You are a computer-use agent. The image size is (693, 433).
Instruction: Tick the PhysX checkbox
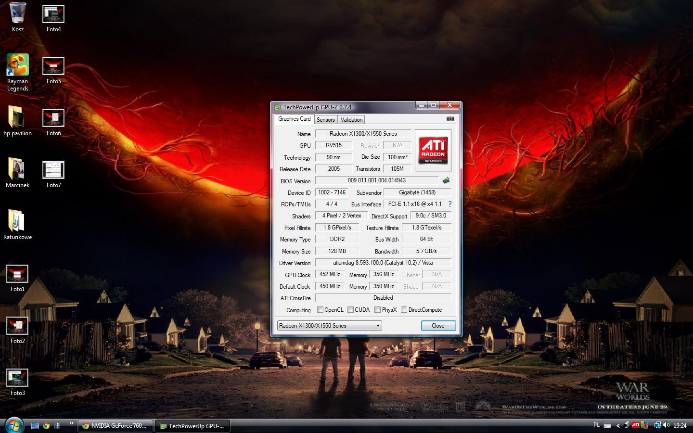(377, 310)
